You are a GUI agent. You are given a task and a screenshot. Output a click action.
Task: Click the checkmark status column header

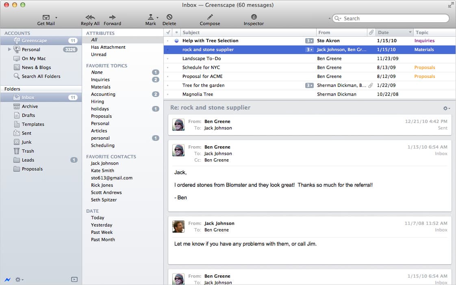(x=168, y=32)
